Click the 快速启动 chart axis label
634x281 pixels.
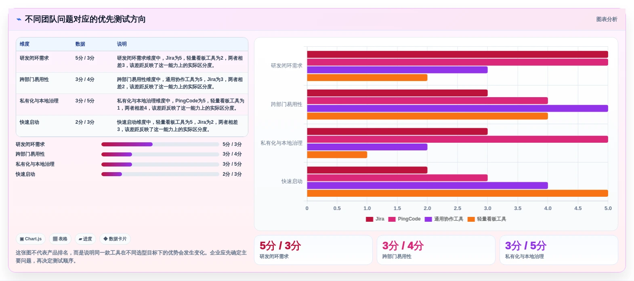coord(292,181)
